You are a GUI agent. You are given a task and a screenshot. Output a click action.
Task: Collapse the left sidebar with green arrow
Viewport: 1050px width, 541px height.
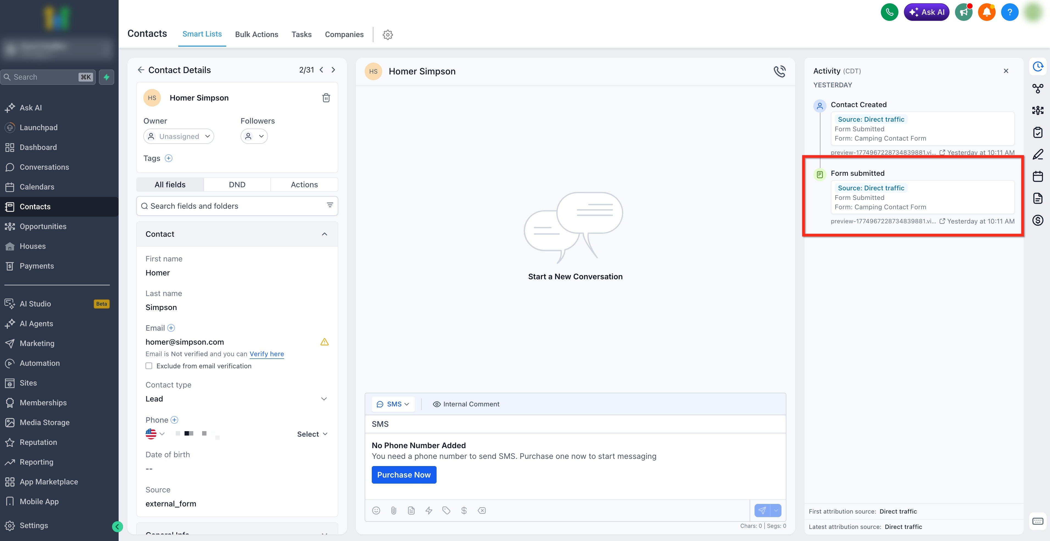(x=117, y=527)
